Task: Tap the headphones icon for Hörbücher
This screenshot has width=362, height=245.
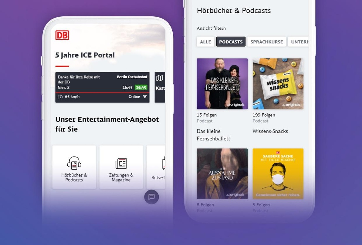Action: tap(74, 163)
